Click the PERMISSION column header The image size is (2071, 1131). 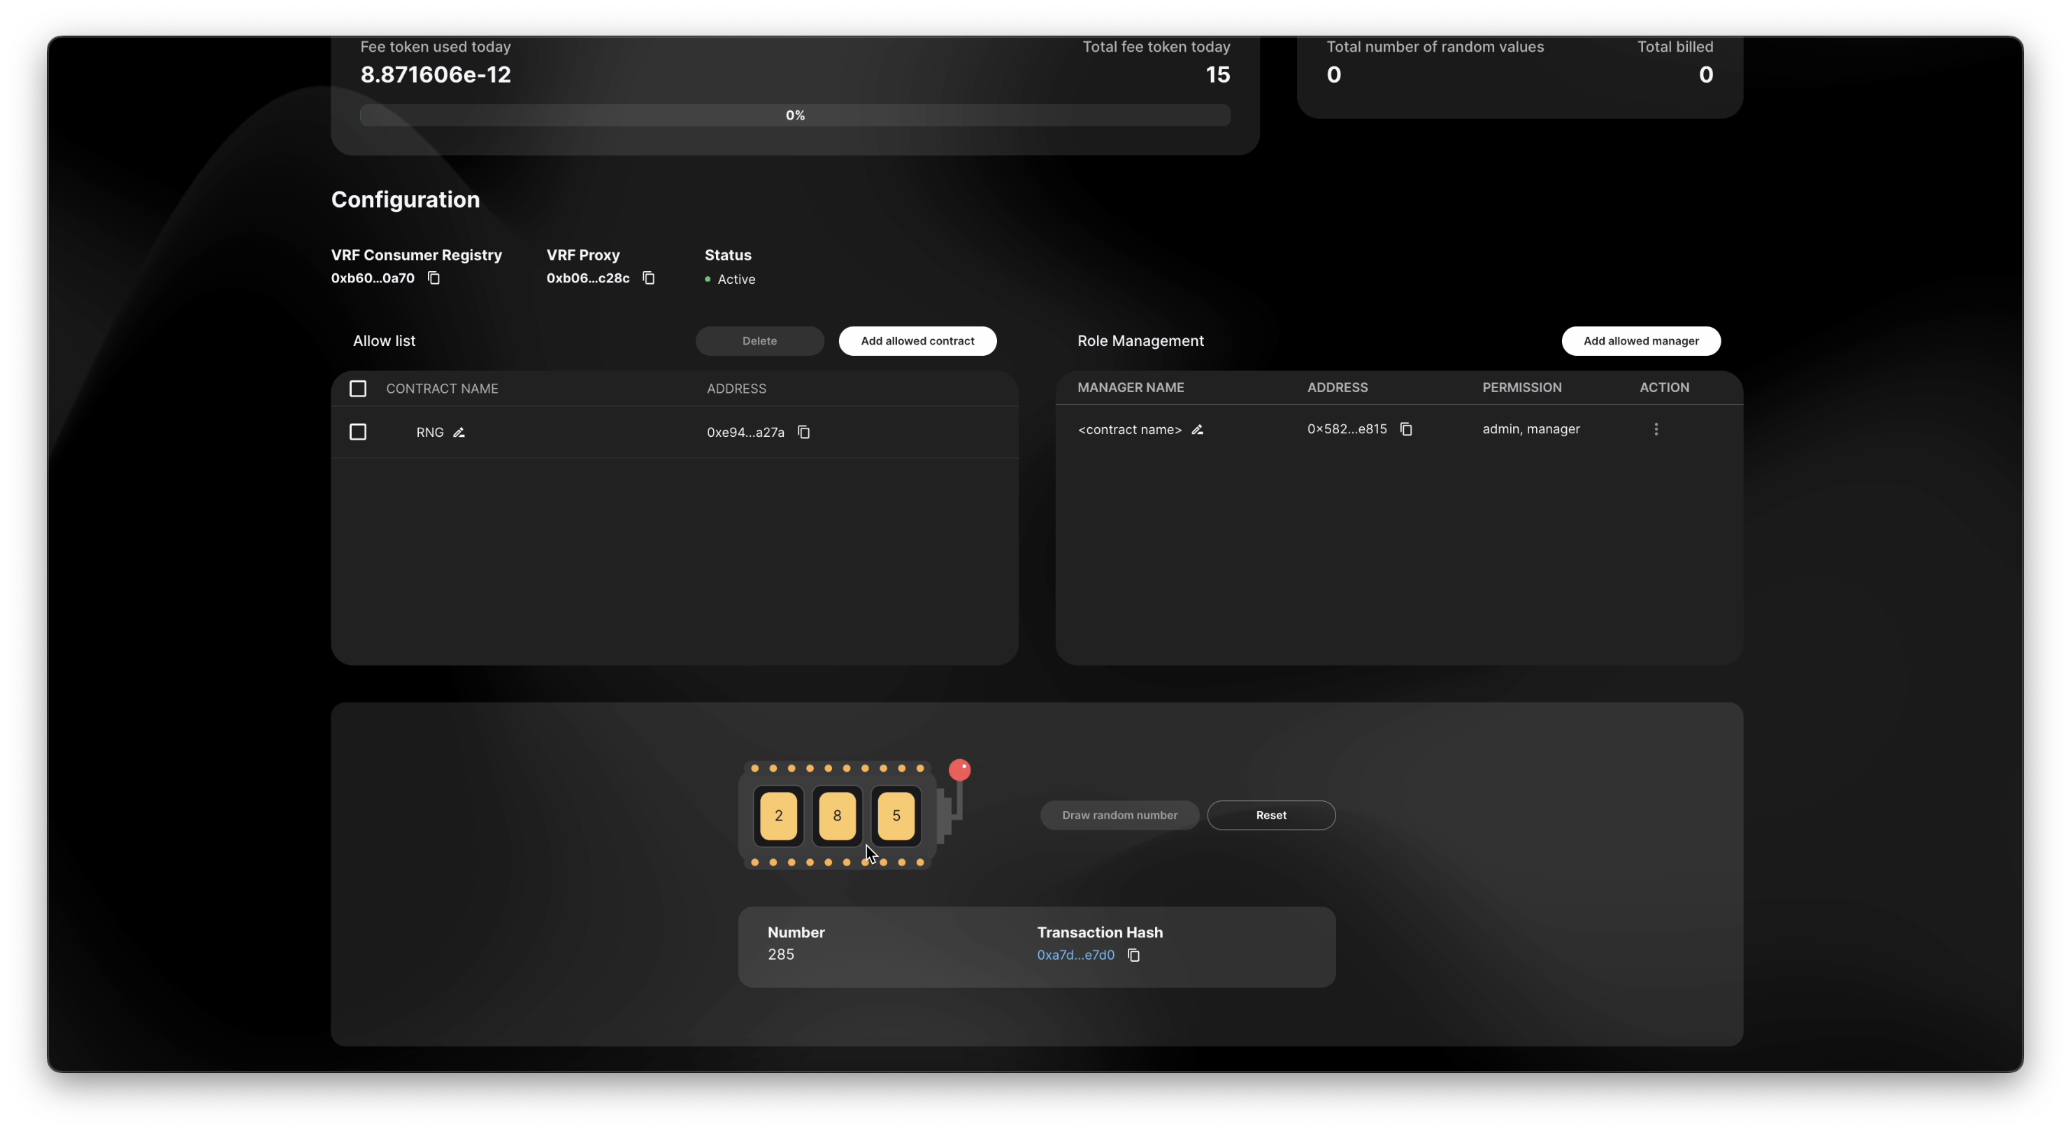[1521, 387]
